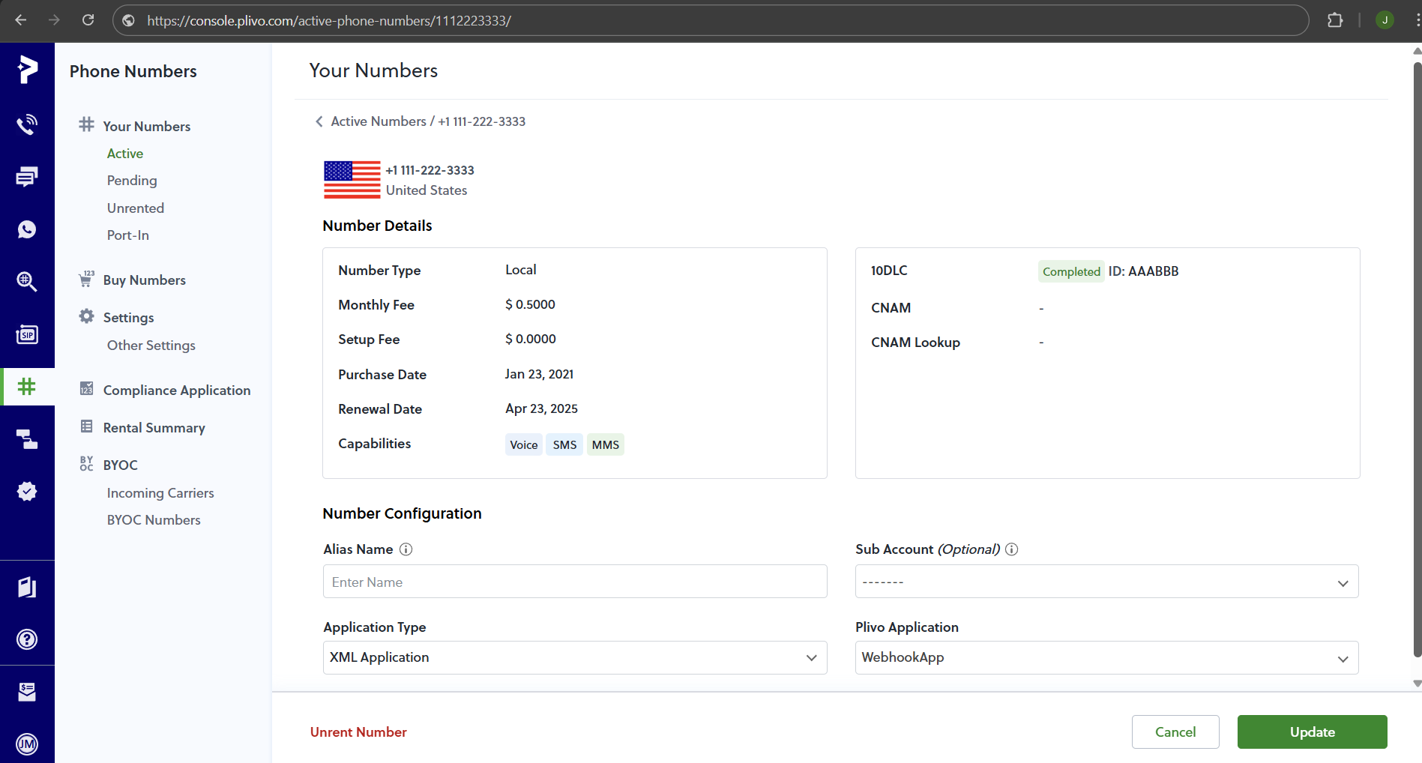1422x763 pixels.
Task: Open Compliance Application in the sidebar
Action: 177,390
